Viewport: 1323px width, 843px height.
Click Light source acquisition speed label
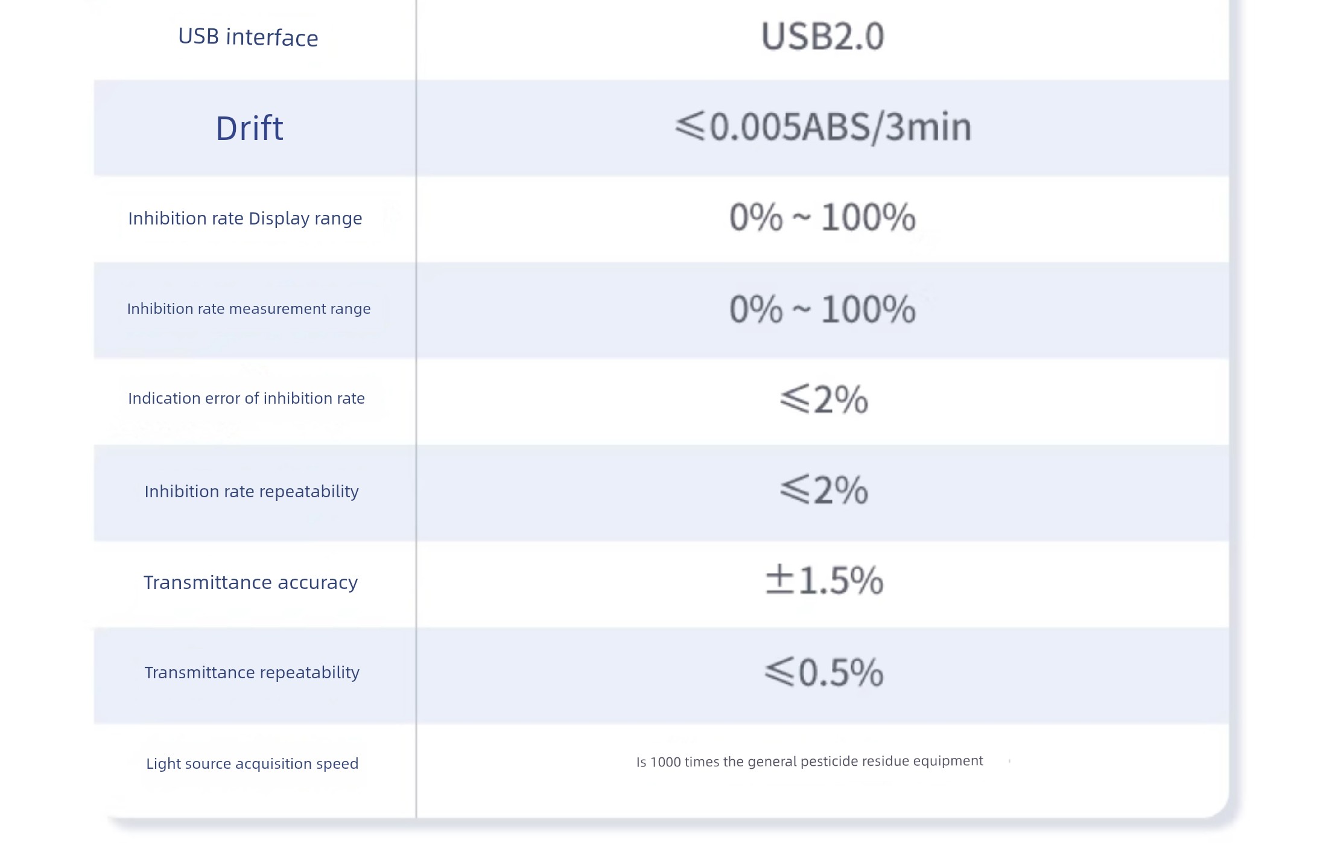252,763
